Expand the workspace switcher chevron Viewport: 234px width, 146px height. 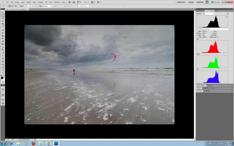click(x=207, y=2)
